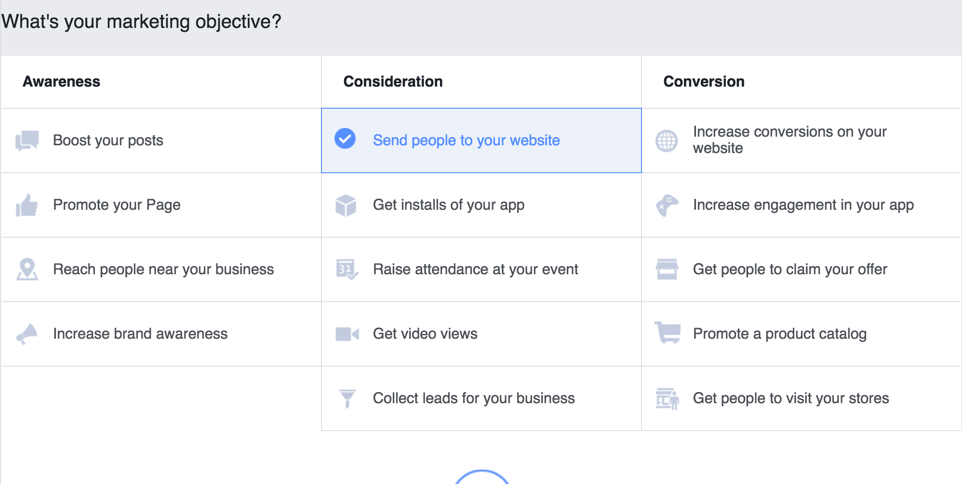Image resolution: width=962 pixels, height=484 pixels.
Task: Select 'Get people to visit your stores'
Action: click(x=790, y=398)
